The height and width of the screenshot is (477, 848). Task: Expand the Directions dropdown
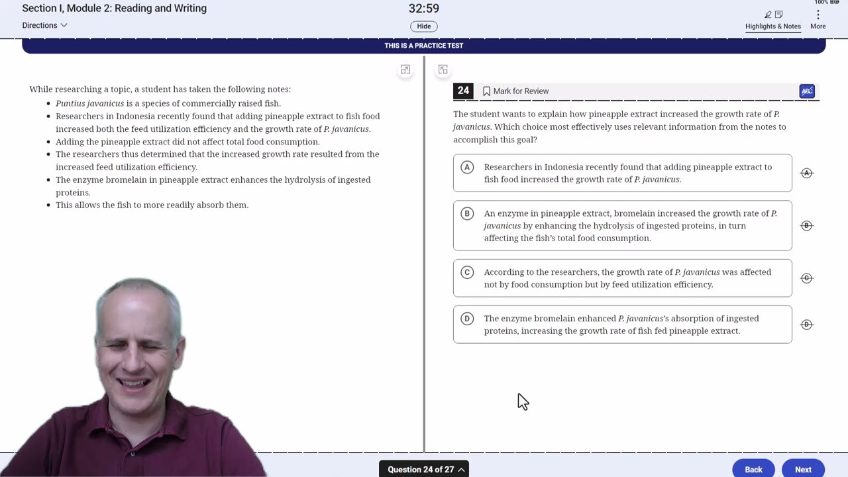coord(44,25)
